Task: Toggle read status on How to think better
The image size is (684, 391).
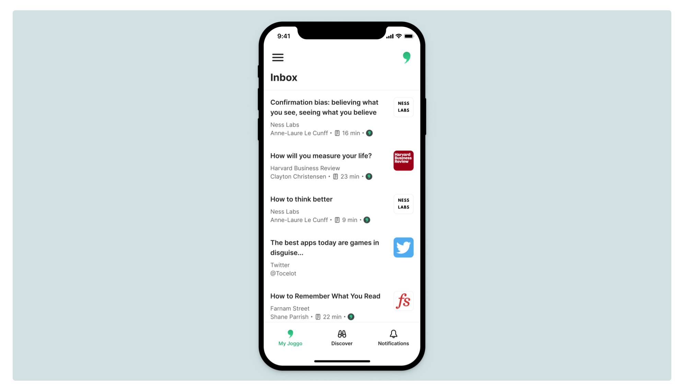Action: pyautogui.click(x=366, y=220)
